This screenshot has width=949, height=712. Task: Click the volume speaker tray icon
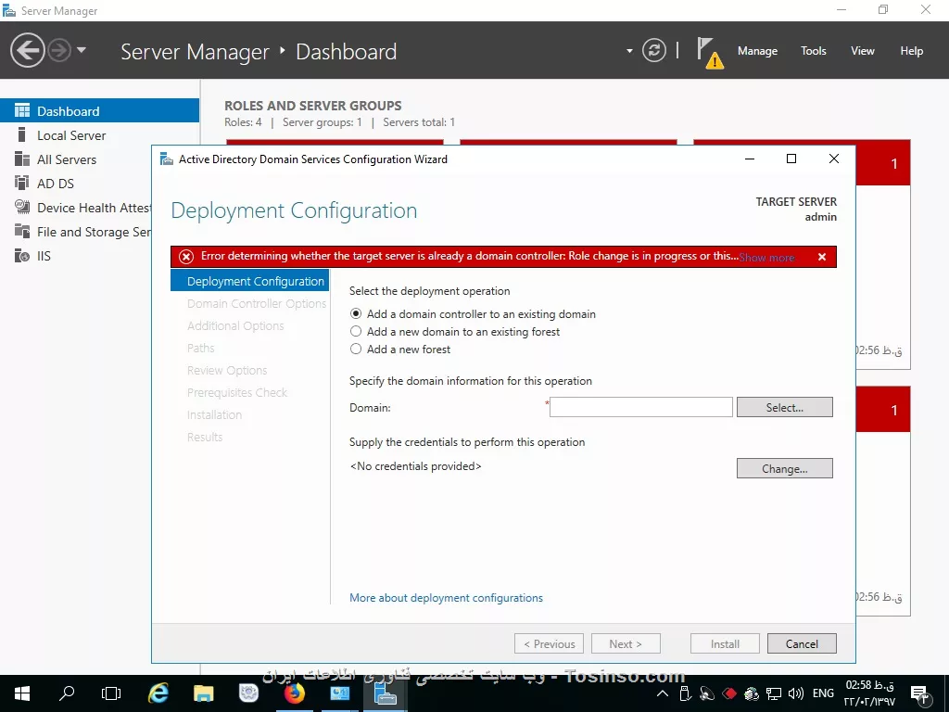click(x=796, y=693)
